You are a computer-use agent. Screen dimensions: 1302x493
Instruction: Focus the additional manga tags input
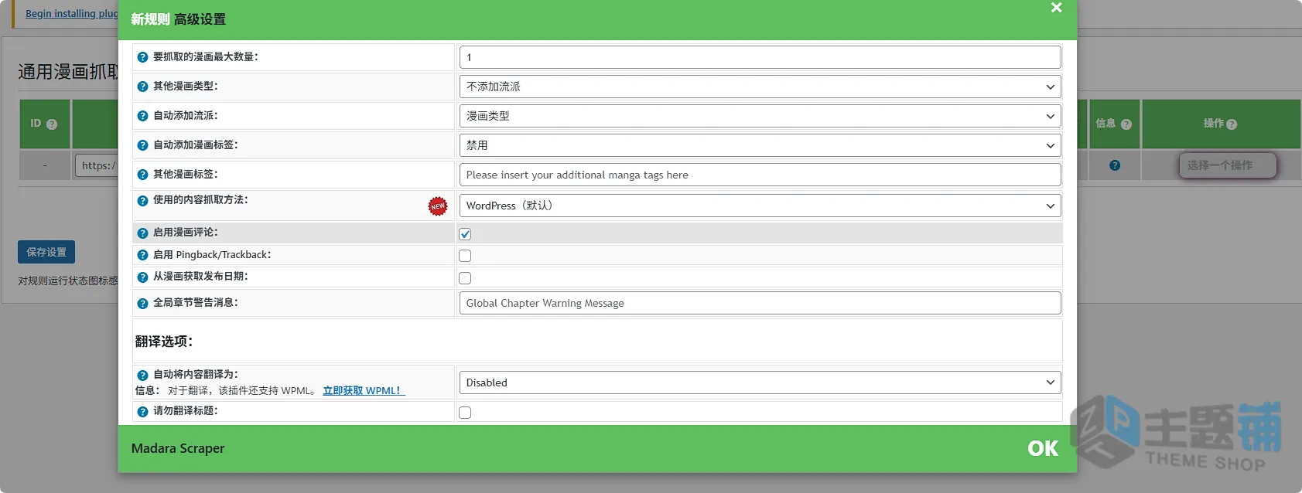(x=760, y=175)
